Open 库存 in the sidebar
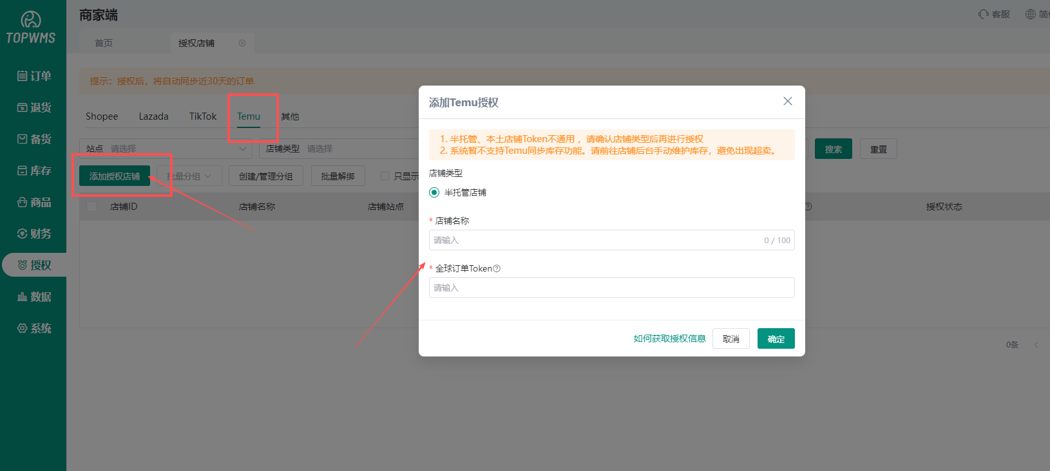Screen dimensions: 1050x471 click(x=33, y=171)
